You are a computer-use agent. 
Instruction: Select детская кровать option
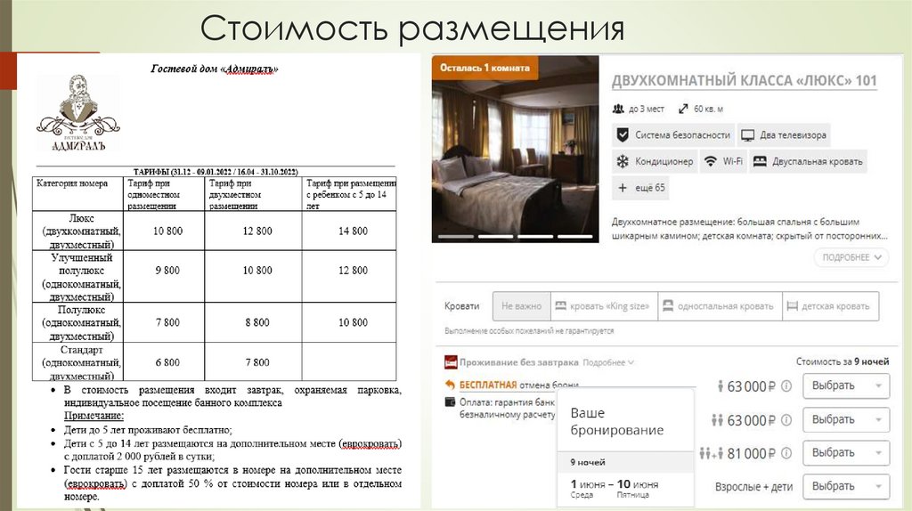pos(830,305)
